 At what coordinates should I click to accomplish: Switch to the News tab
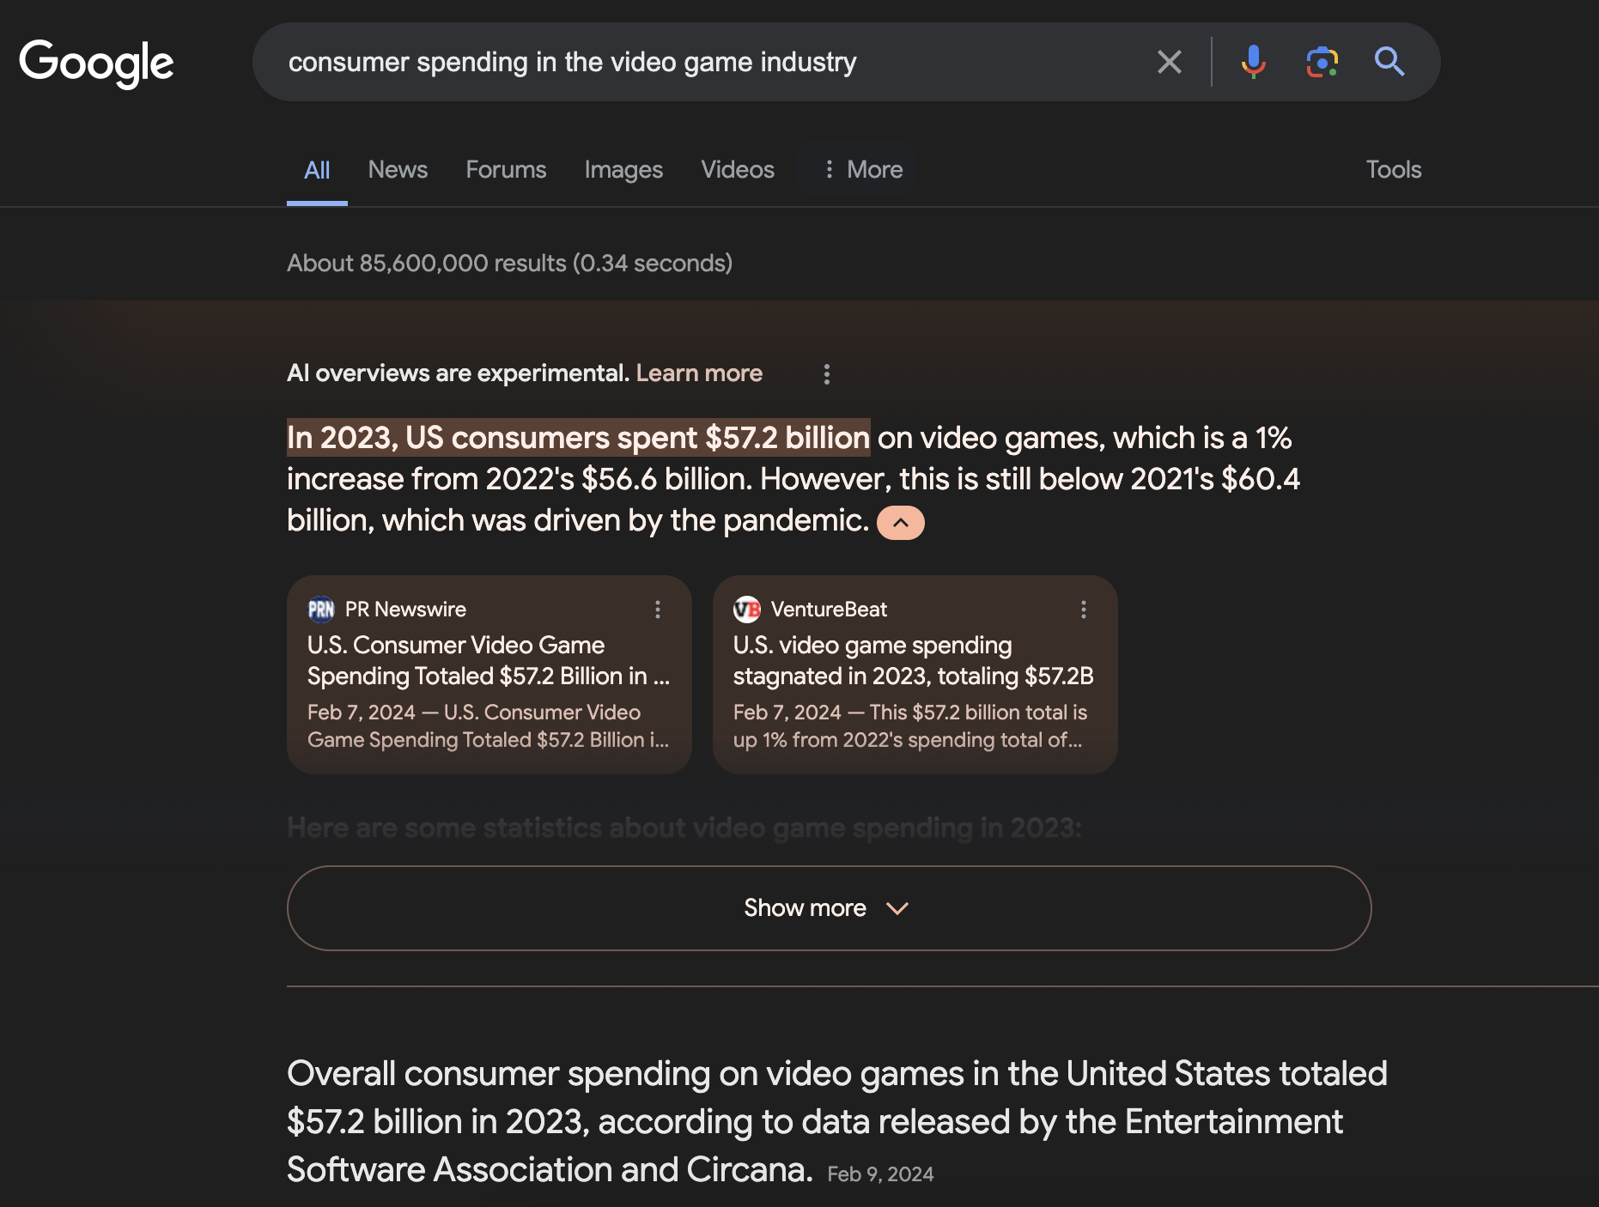(398, 170)
